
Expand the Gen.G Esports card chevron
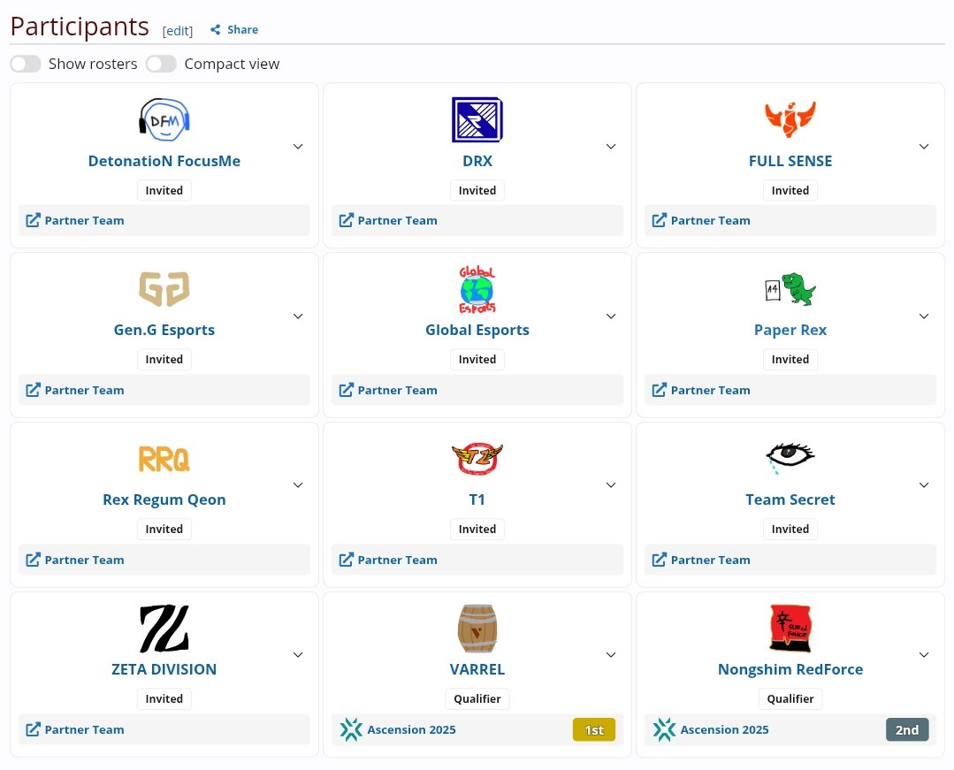pos(298,316)
